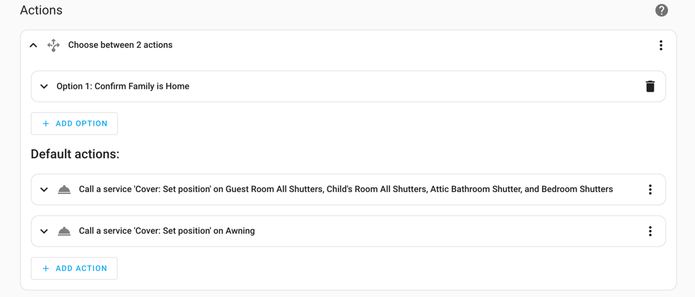The height and width of the screenshot is (297, 695).
Task: Expand Option 1: Confirm Family is Home
Action: coord(44,87)
